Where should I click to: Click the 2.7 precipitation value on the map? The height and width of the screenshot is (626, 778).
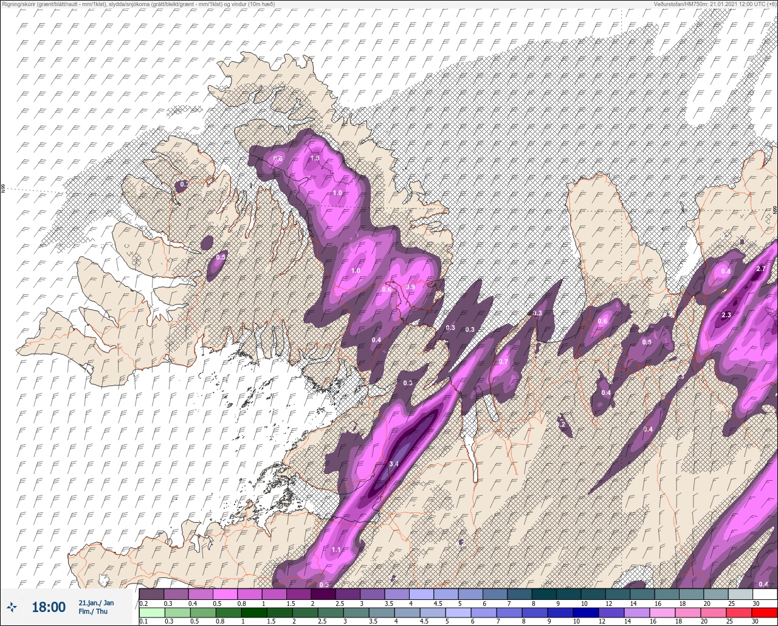pos(760,269)
